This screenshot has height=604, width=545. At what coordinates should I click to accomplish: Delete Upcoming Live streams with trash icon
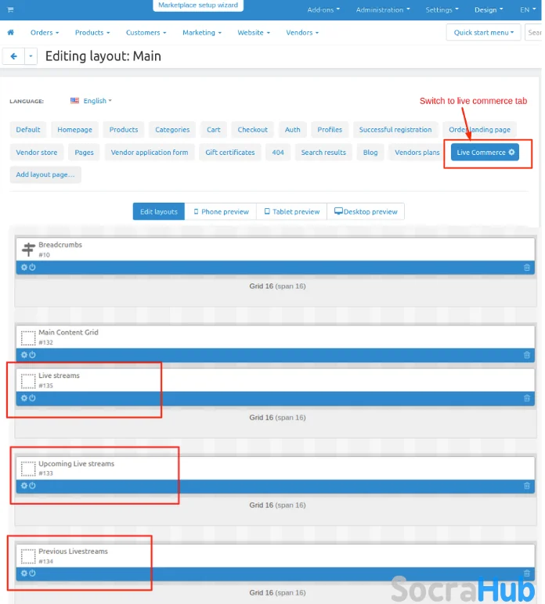pyautogui.click(x=527, y=486)
